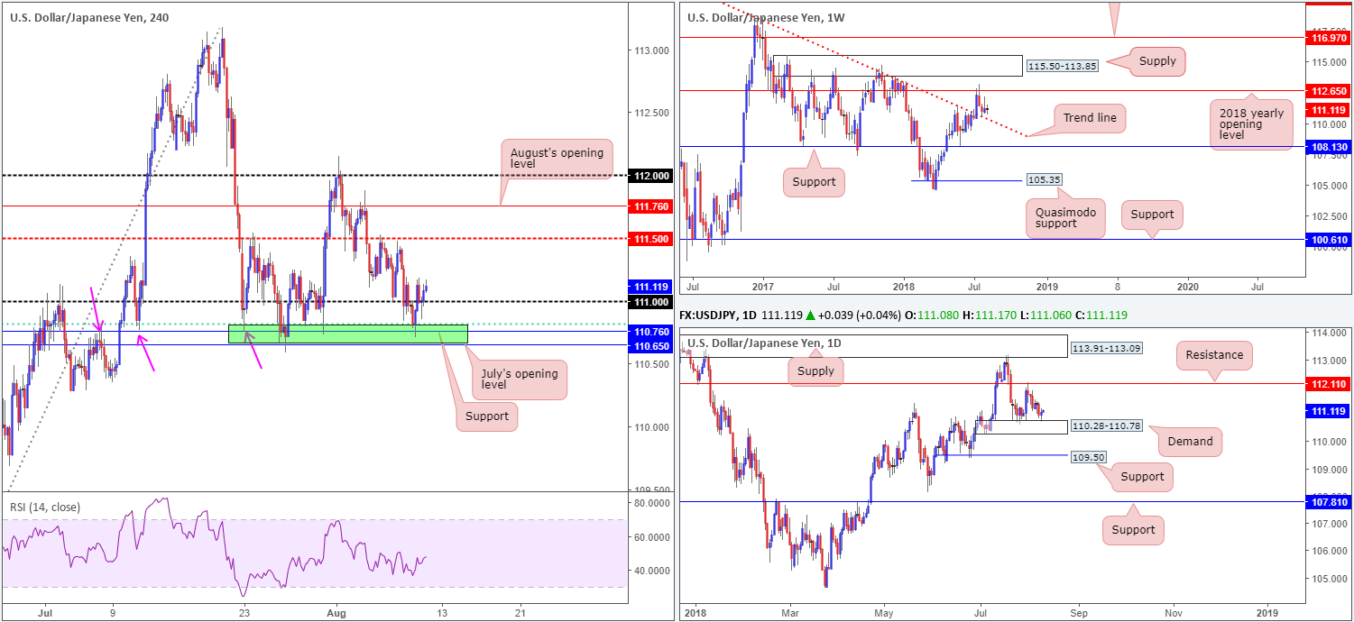Click the "U.S. Dollar/Japanese Yen, 1W" chart title

coord(766,17)
